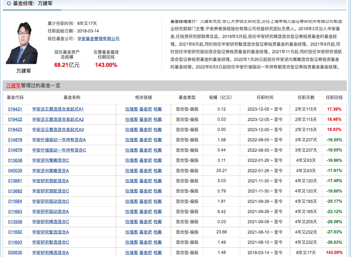Open 基金吧 for 华安研究智选混合C
This screenshot has width=351, height=257.
tap(146, 242)
